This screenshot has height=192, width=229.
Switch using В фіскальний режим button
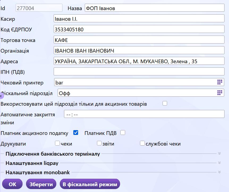(90, 184)
